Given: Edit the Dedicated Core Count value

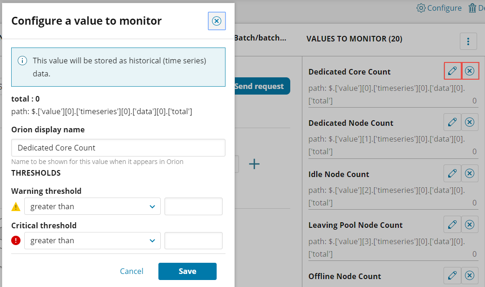Looking at the screenshot, I should pos(452,71).
